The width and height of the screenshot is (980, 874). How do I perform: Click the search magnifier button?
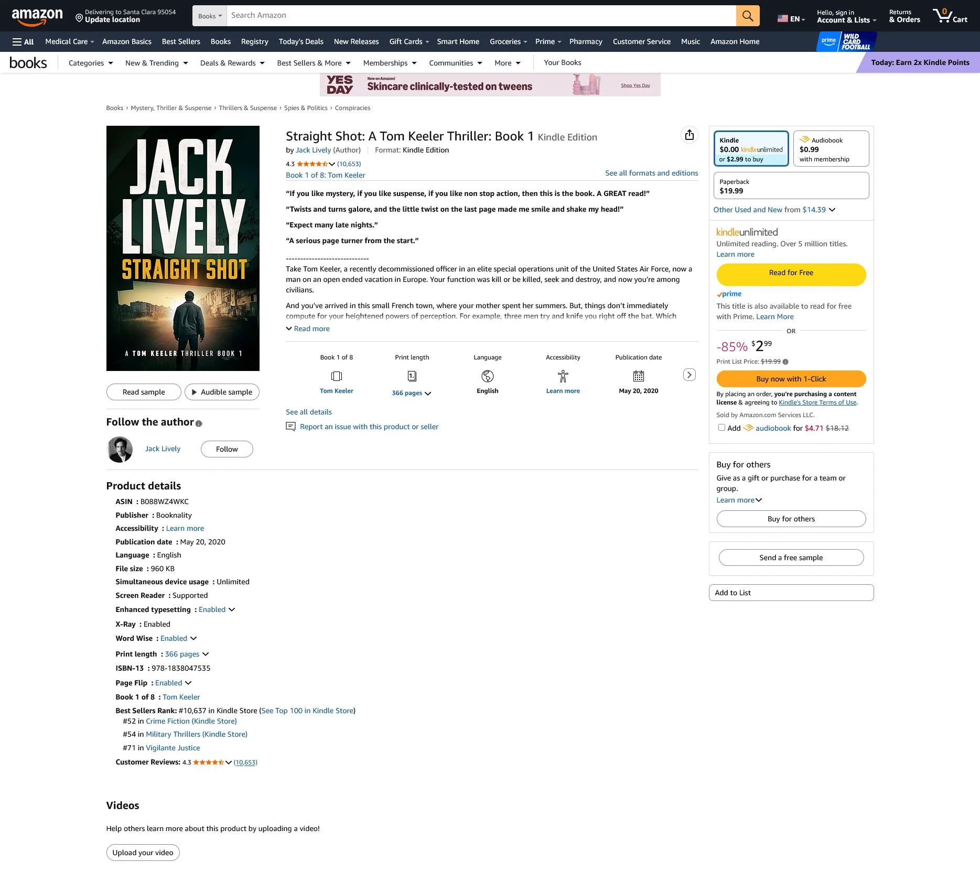click(x=747, y=16)
